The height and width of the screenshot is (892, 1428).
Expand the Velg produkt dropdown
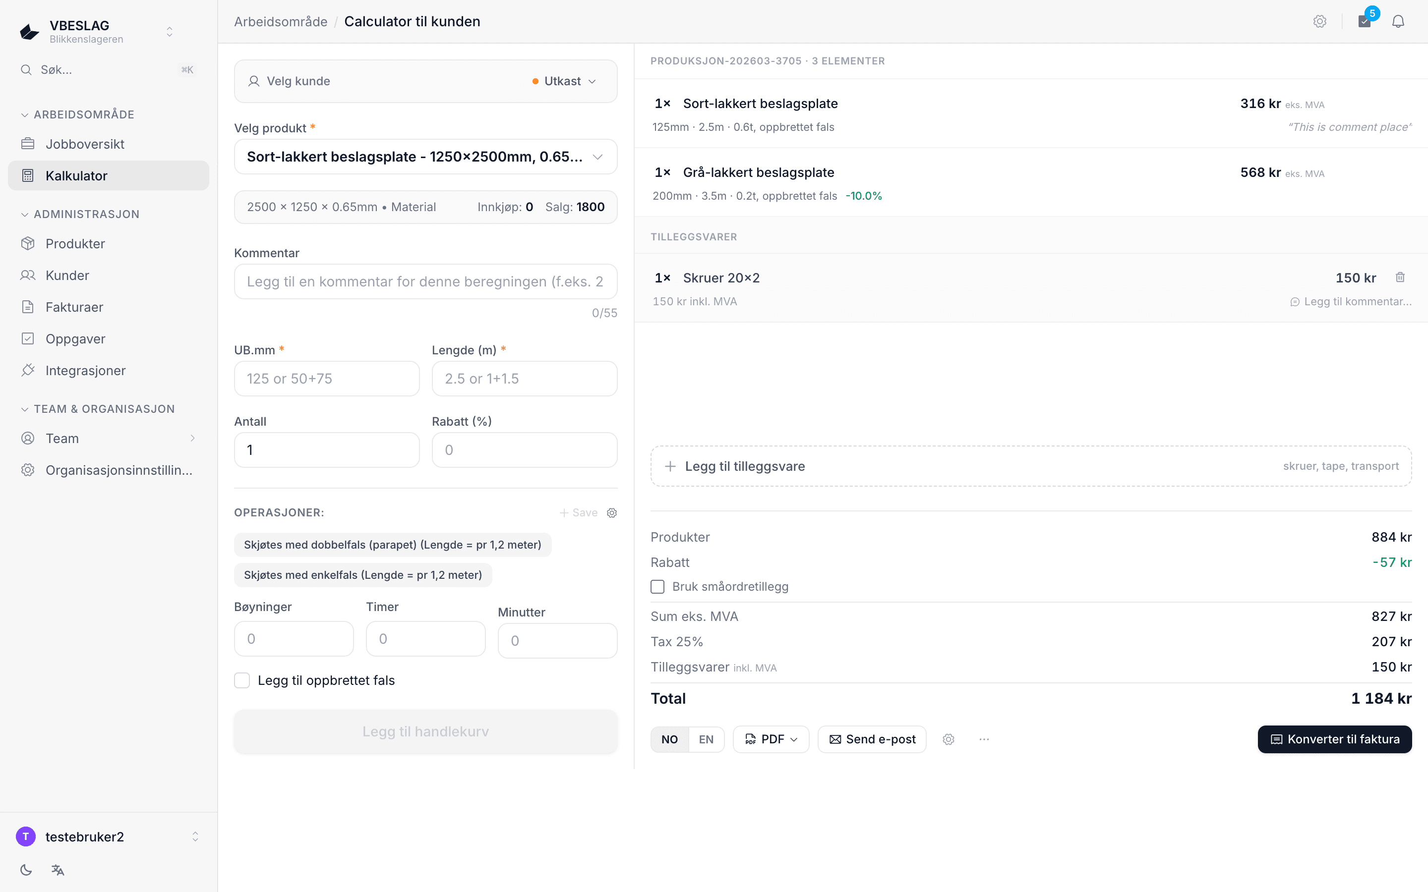pos(425,157)
